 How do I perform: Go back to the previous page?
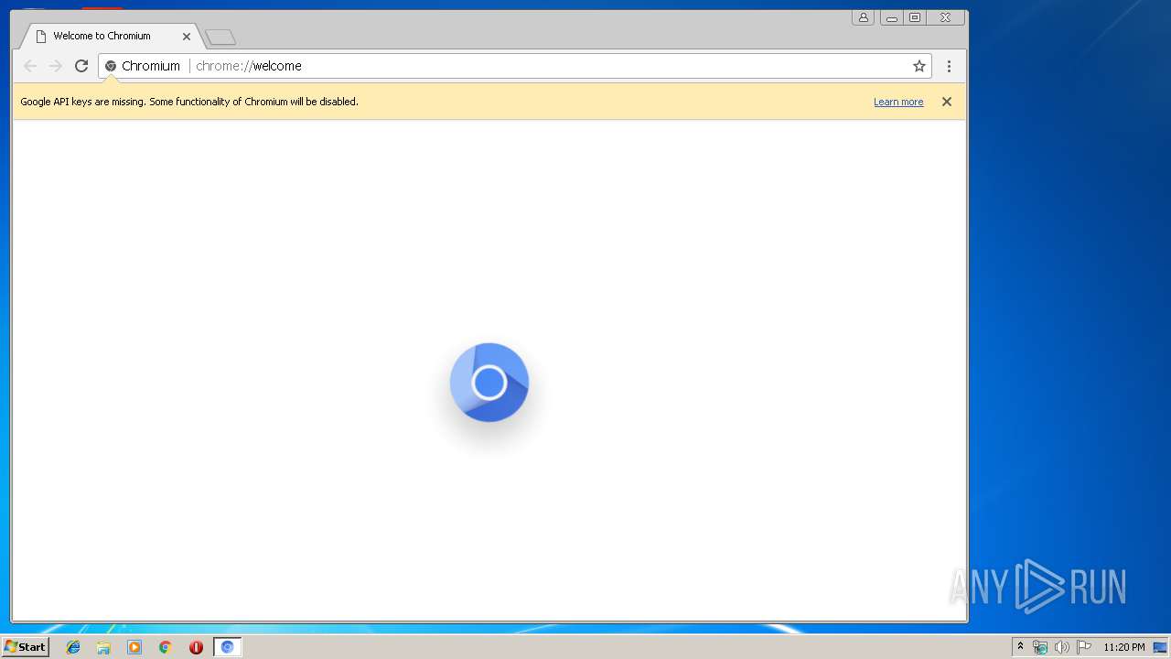point(30,66)
